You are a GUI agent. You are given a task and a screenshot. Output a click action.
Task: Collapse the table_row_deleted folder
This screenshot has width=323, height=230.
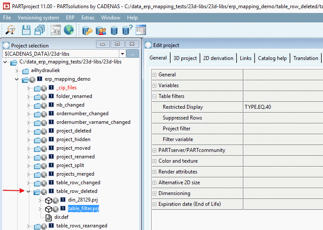click(28, 192)
